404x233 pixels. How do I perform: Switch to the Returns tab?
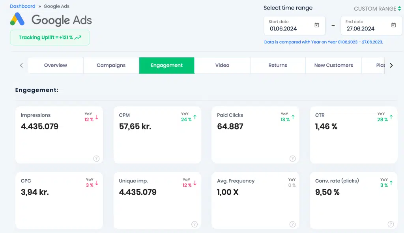278,65
